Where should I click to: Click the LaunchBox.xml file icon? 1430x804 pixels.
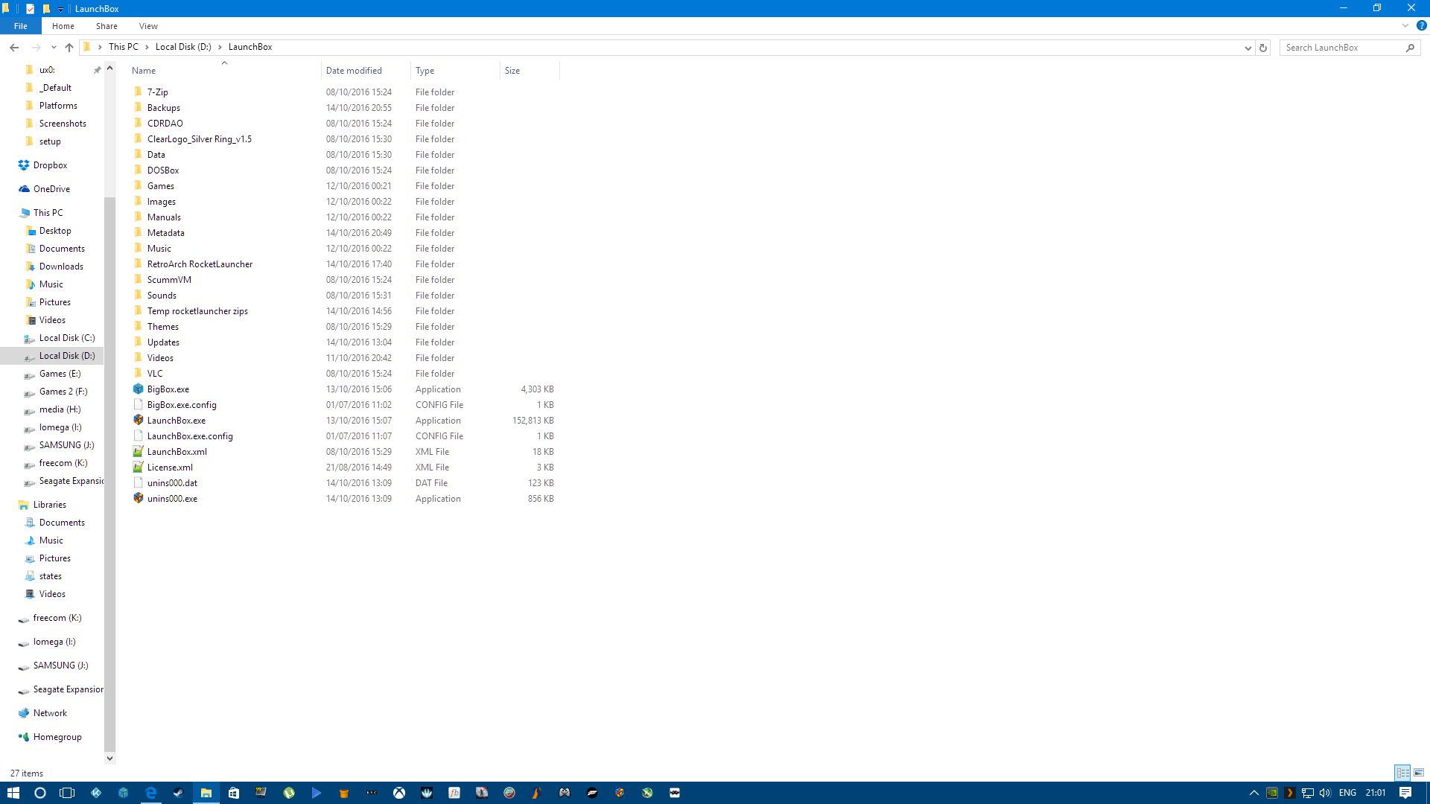[138, 452]
